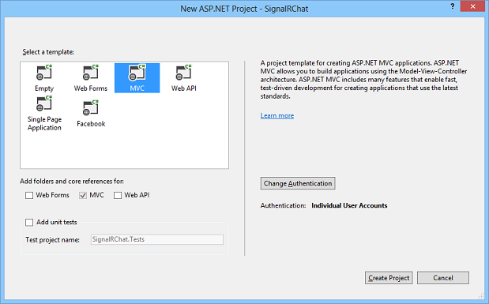
Task: Close the New ASP.NET Project dialog
Action: [x=472, y=6]
